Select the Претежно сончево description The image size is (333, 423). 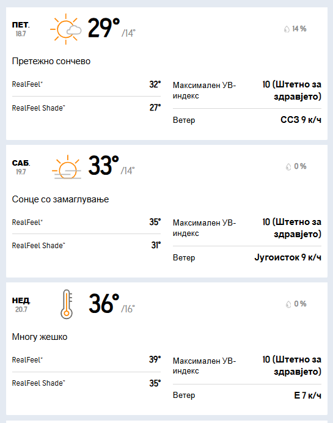[x=51, y=61]
